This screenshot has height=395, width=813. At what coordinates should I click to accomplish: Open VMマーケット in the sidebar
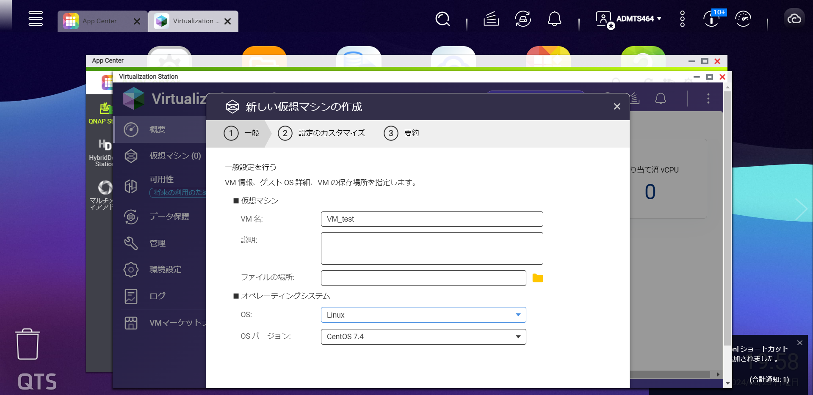[160, 323]
